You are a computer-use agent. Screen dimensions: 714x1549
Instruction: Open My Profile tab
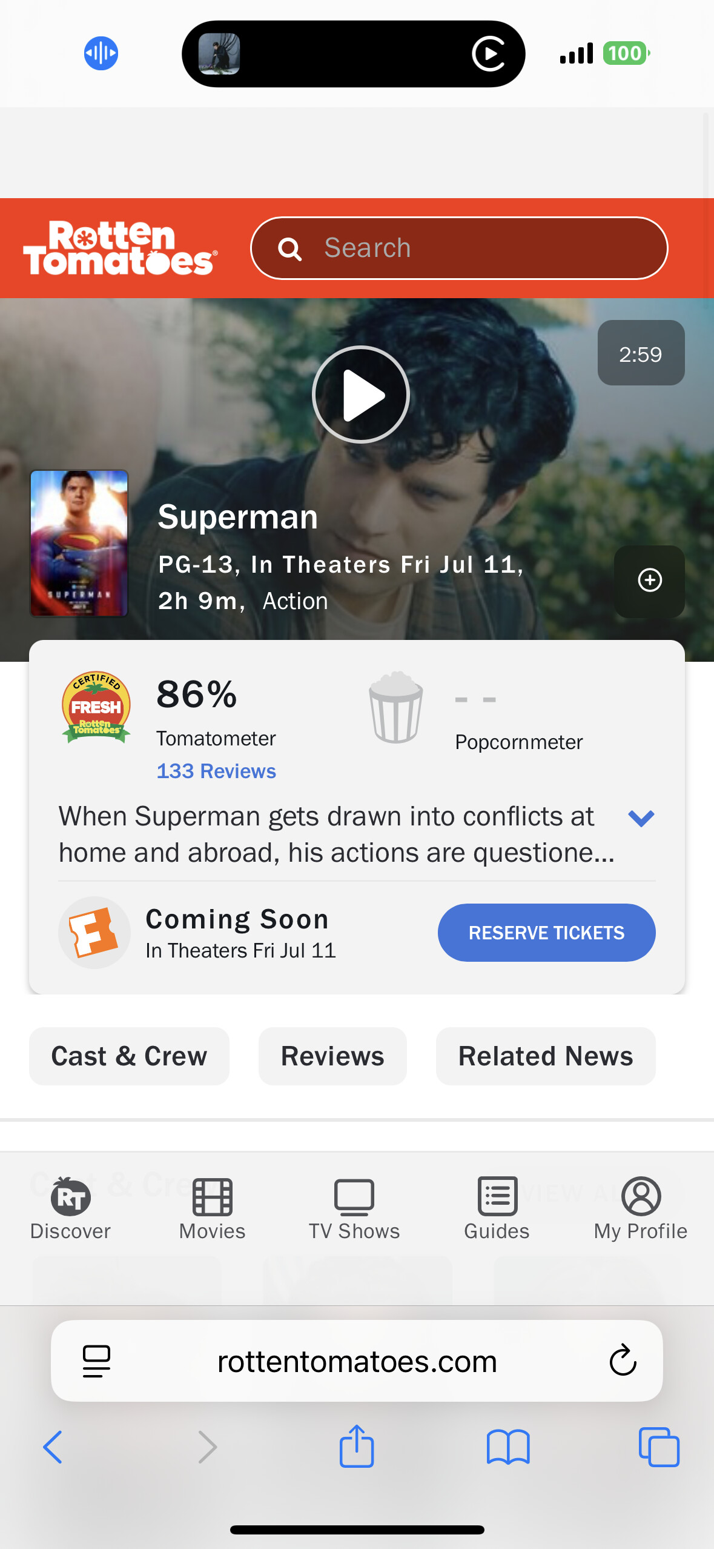(640, 1208)
